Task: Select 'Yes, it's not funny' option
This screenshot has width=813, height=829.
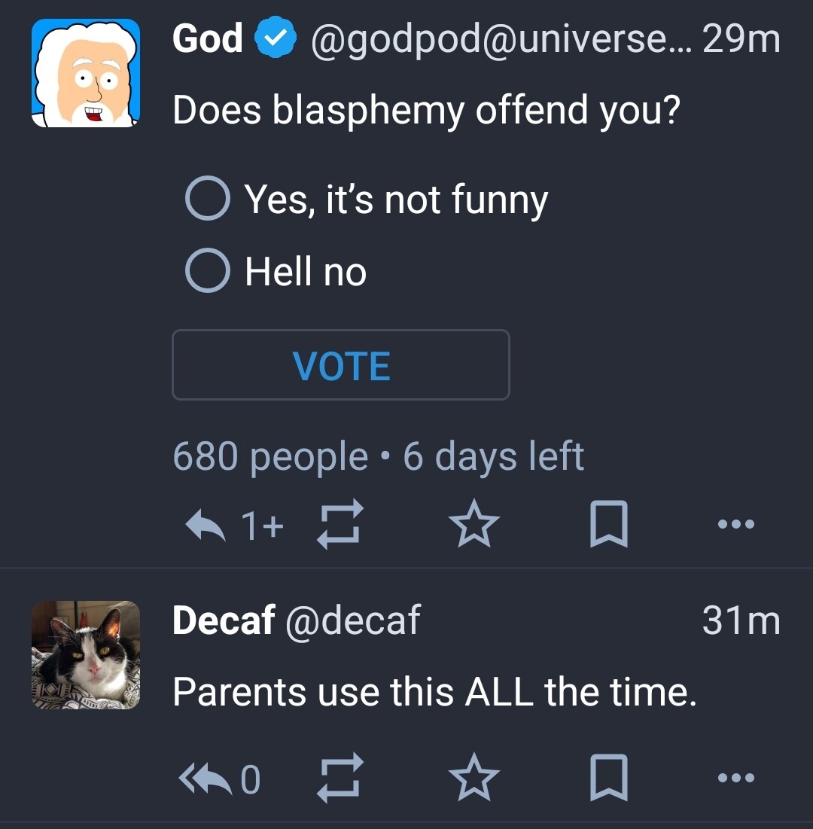Action: [208, 200]
